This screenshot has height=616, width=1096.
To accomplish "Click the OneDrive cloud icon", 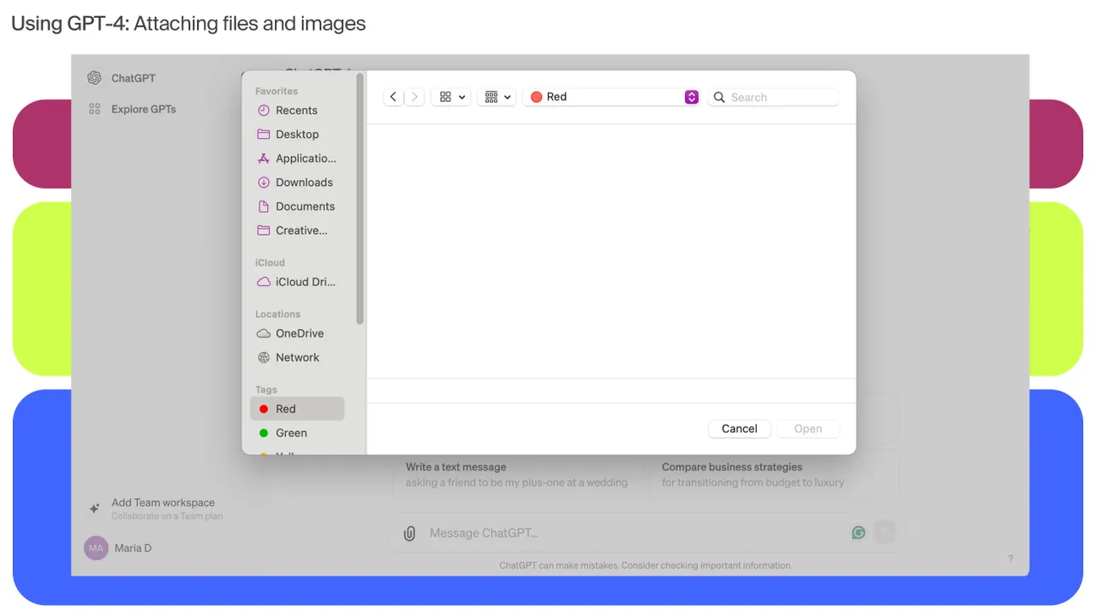I will click(264, 333).
